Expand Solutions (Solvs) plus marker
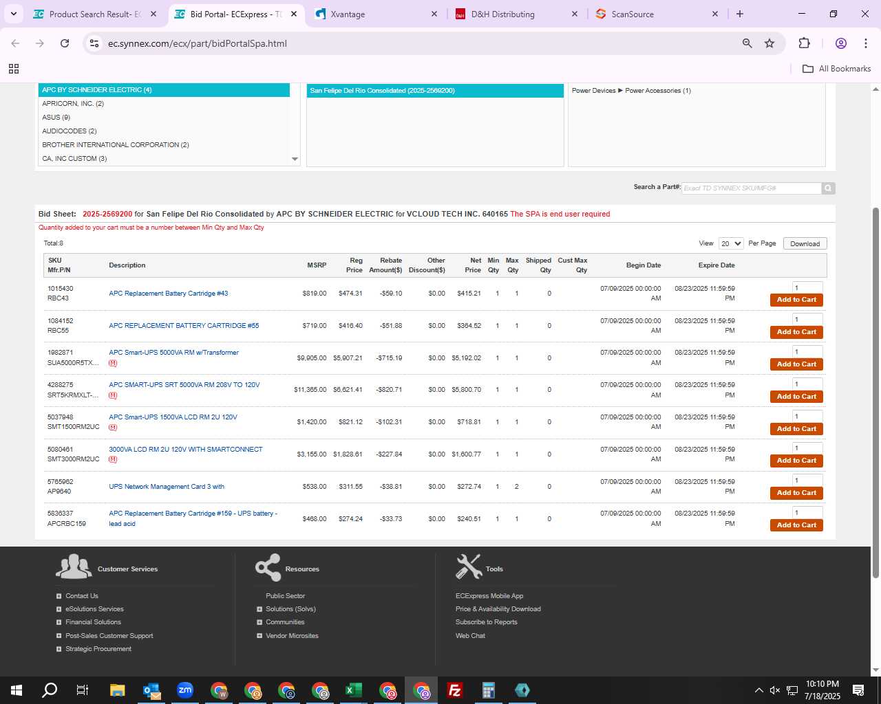This screenshot has height=704, width=881. click(x=259, y=609)
